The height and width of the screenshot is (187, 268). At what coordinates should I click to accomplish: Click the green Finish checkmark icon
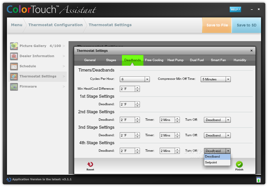[x=239, y=164]
